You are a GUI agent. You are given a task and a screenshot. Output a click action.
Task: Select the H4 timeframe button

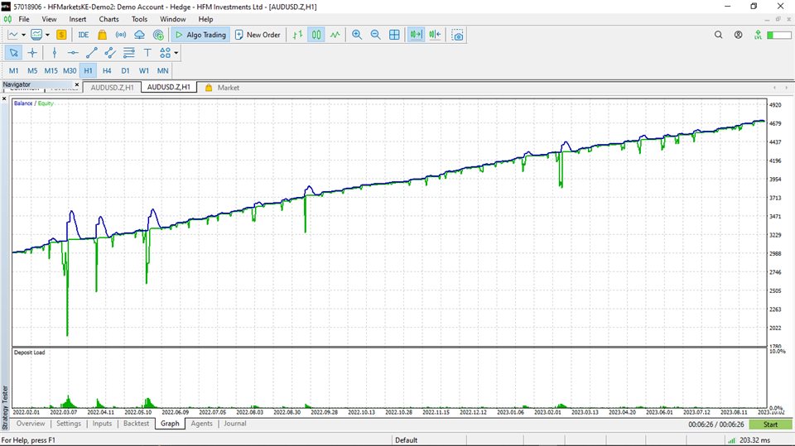coord(107,70)
